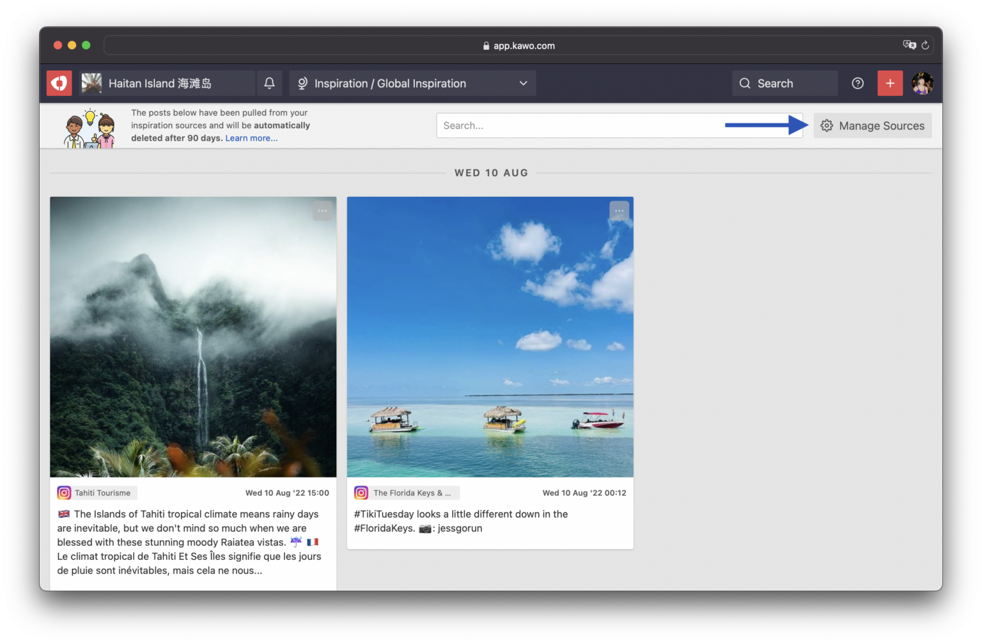Open options menu on the Tahiti Tourisme post
982x643 pixels.
(322, 210)
